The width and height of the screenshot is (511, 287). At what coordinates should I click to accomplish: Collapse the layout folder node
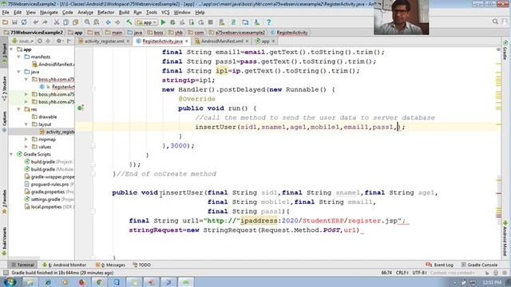26,124
